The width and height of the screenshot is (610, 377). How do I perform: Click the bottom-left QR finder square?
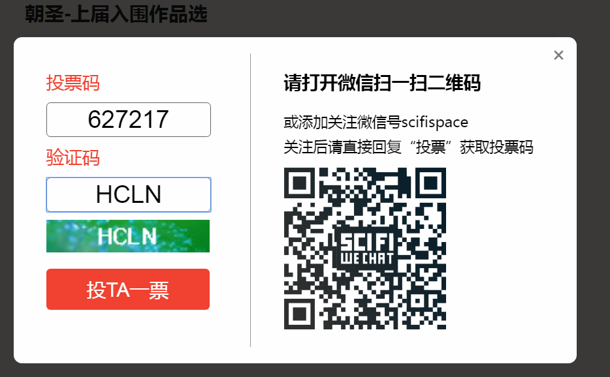click(299, 314)
